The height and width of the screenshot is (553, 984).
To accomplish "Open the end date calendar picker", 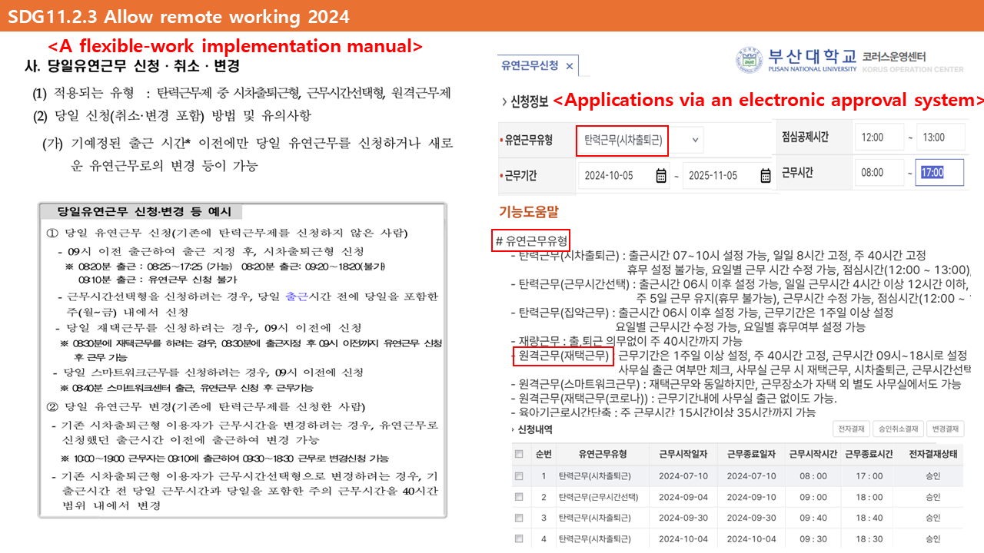I will click(x=765, y=176).
